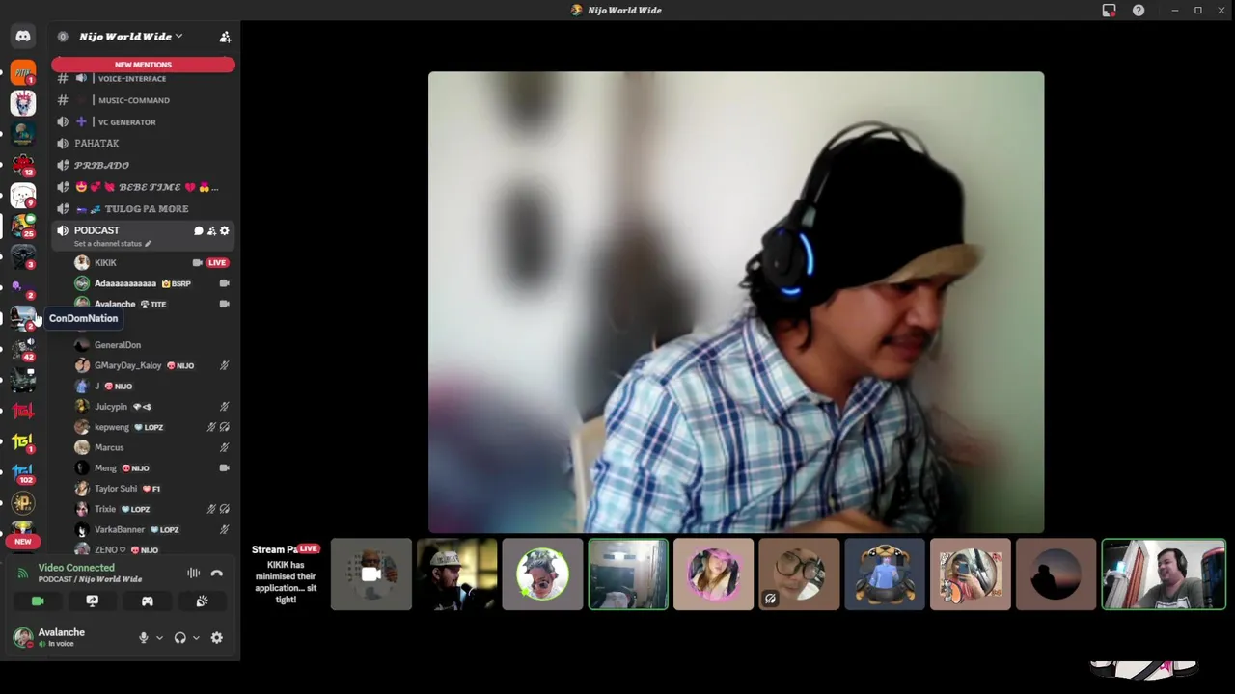
Task: Open the orange server icon with badge 1
Action: (23, 72)
